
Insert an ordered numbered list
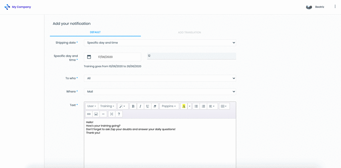[x=203, y=106]
